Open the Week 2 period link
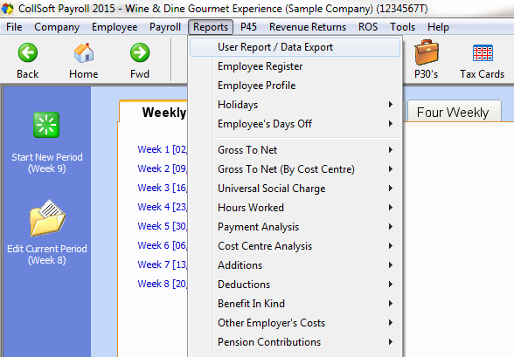This screenshot has width=514, height=357. [163, 168]
